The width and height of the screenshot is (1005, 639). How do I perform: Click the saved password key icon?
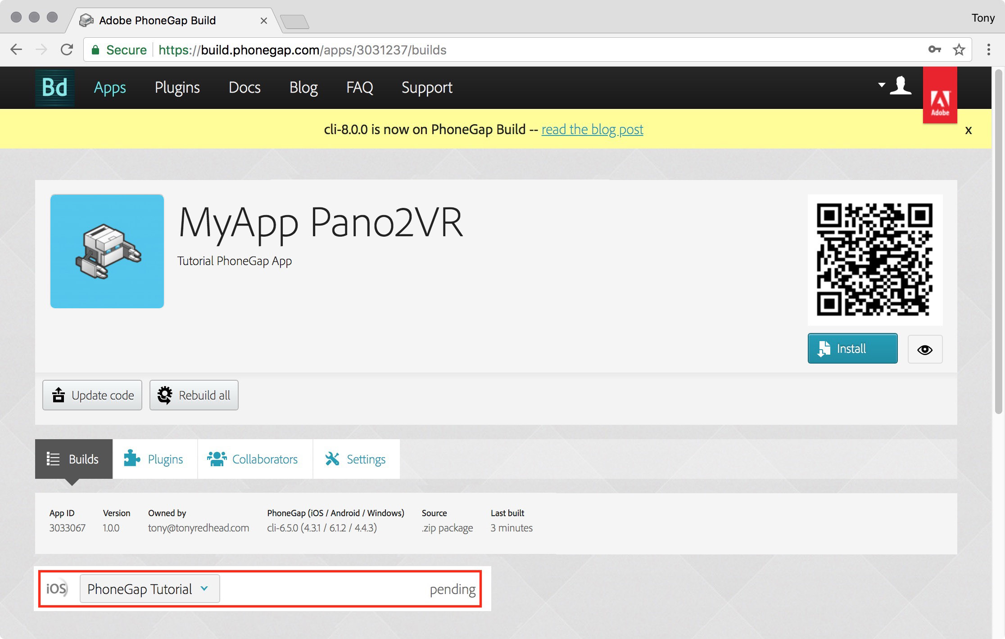pos(935,49)
